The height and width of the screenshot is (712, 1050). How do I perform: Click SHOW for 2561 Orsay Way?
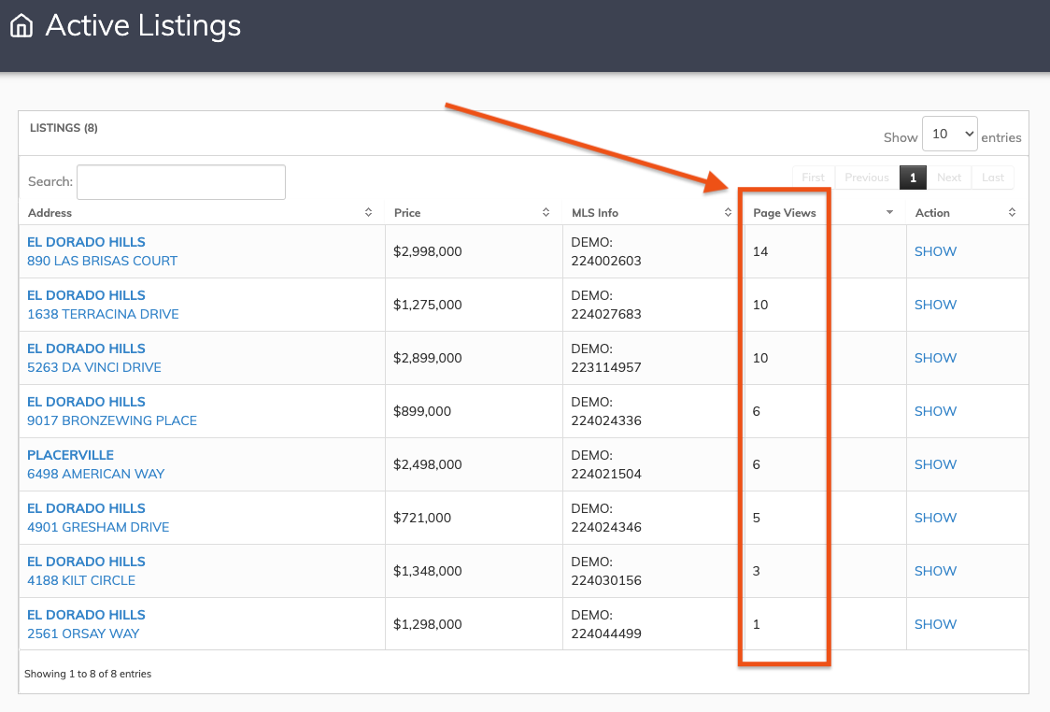point(935,624)
